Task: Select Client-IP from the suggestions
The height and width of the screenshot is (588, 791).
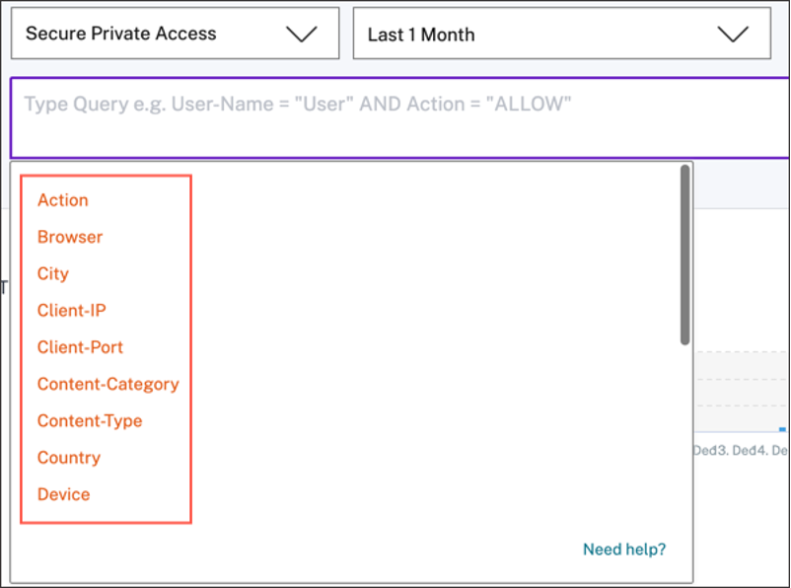Action: coord(72,311)
